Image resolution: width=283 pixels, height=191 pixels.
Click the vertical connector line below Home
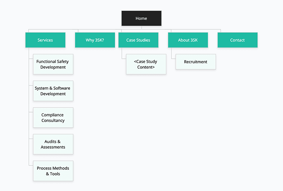pos(141,28)
